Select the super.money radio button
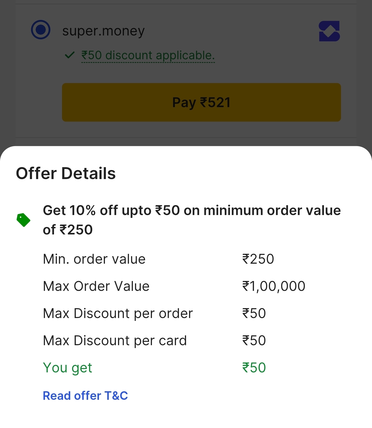This screenshot has height=428, width=372. tap(41, 30)
